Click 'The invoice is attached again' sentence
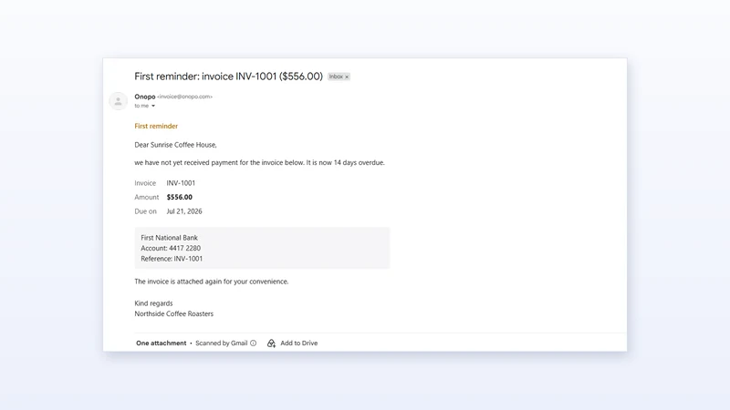This screenshot has width=730, height=410. tap(212, 282)
